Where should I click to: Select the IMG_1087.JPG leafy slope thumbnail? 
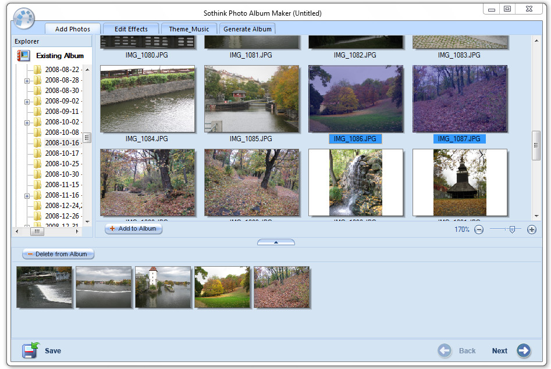pos(460,99)
